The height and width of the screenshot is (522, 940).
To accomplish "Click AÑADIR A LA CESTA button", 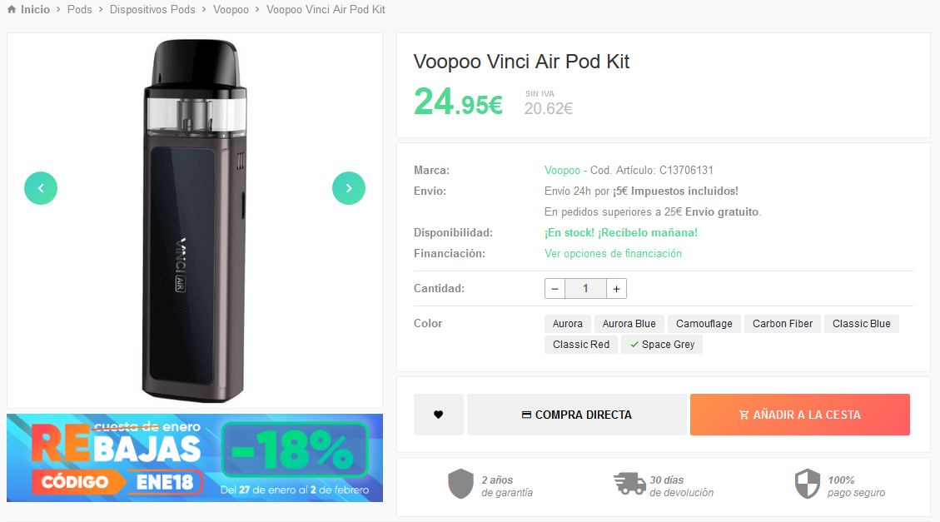I will coord(800,415).
